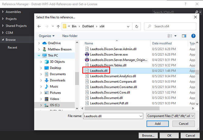Click the This PC computer icon
The width and height of the screenshot is (203, 140).
(x=44, y=56)
